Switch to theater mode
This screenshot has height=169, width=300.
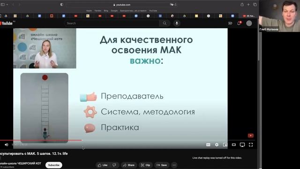234,145
